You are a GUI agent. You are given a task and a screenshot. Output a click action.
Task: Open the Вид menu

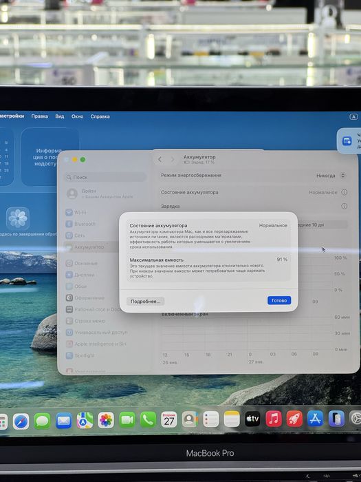pos(60,116)
